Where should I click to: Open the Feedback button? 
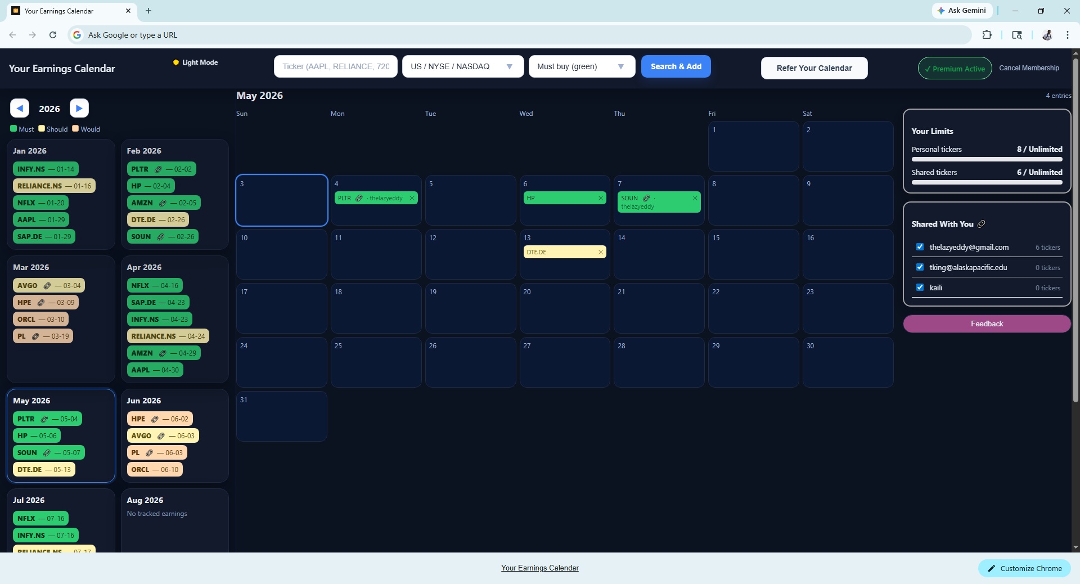click(x=987, y=324)
